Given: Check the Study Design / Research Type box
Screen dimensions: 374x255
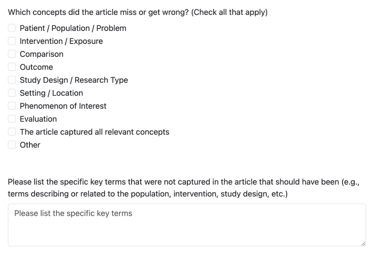Looking at the screenshot, I should coord(12,80).
